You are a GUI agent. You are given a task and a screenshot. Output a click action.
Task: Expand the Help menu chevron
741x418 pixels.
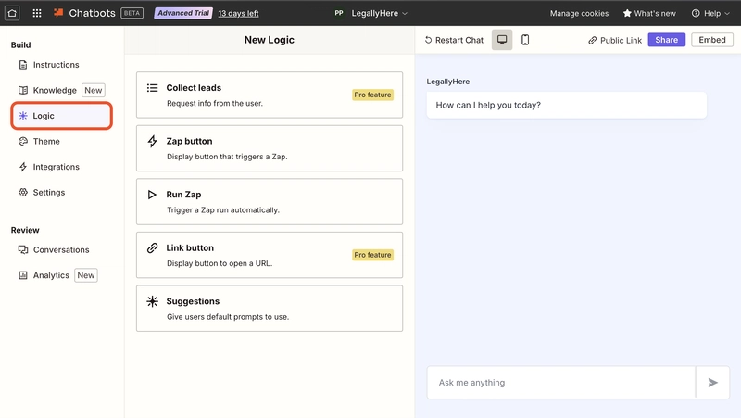click(x=727, y=14)
